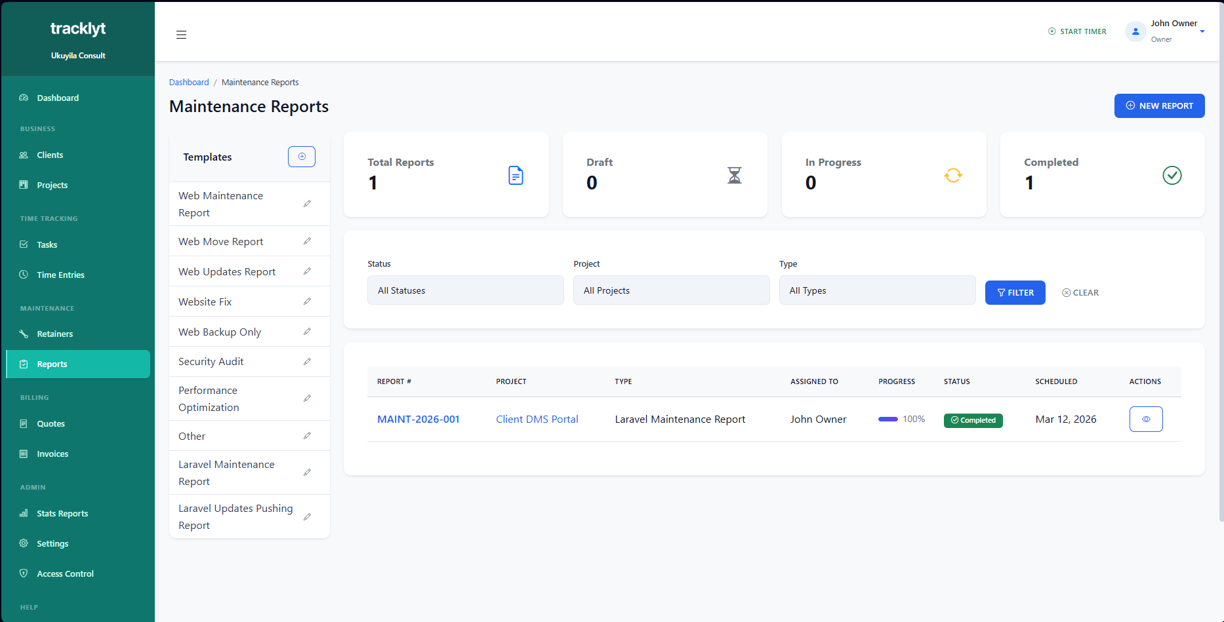Open the Status filter dropdown
Screen dimensions: 1224x622
pyautogui.click(x=465, y=290)
